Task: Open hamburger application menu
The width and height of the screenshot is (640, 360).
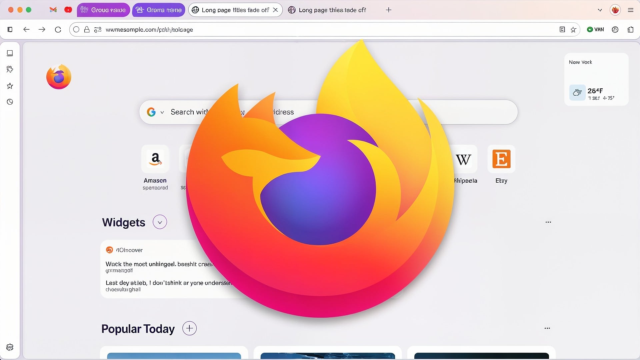Action: pyautogui.click(x=630, y=10)
